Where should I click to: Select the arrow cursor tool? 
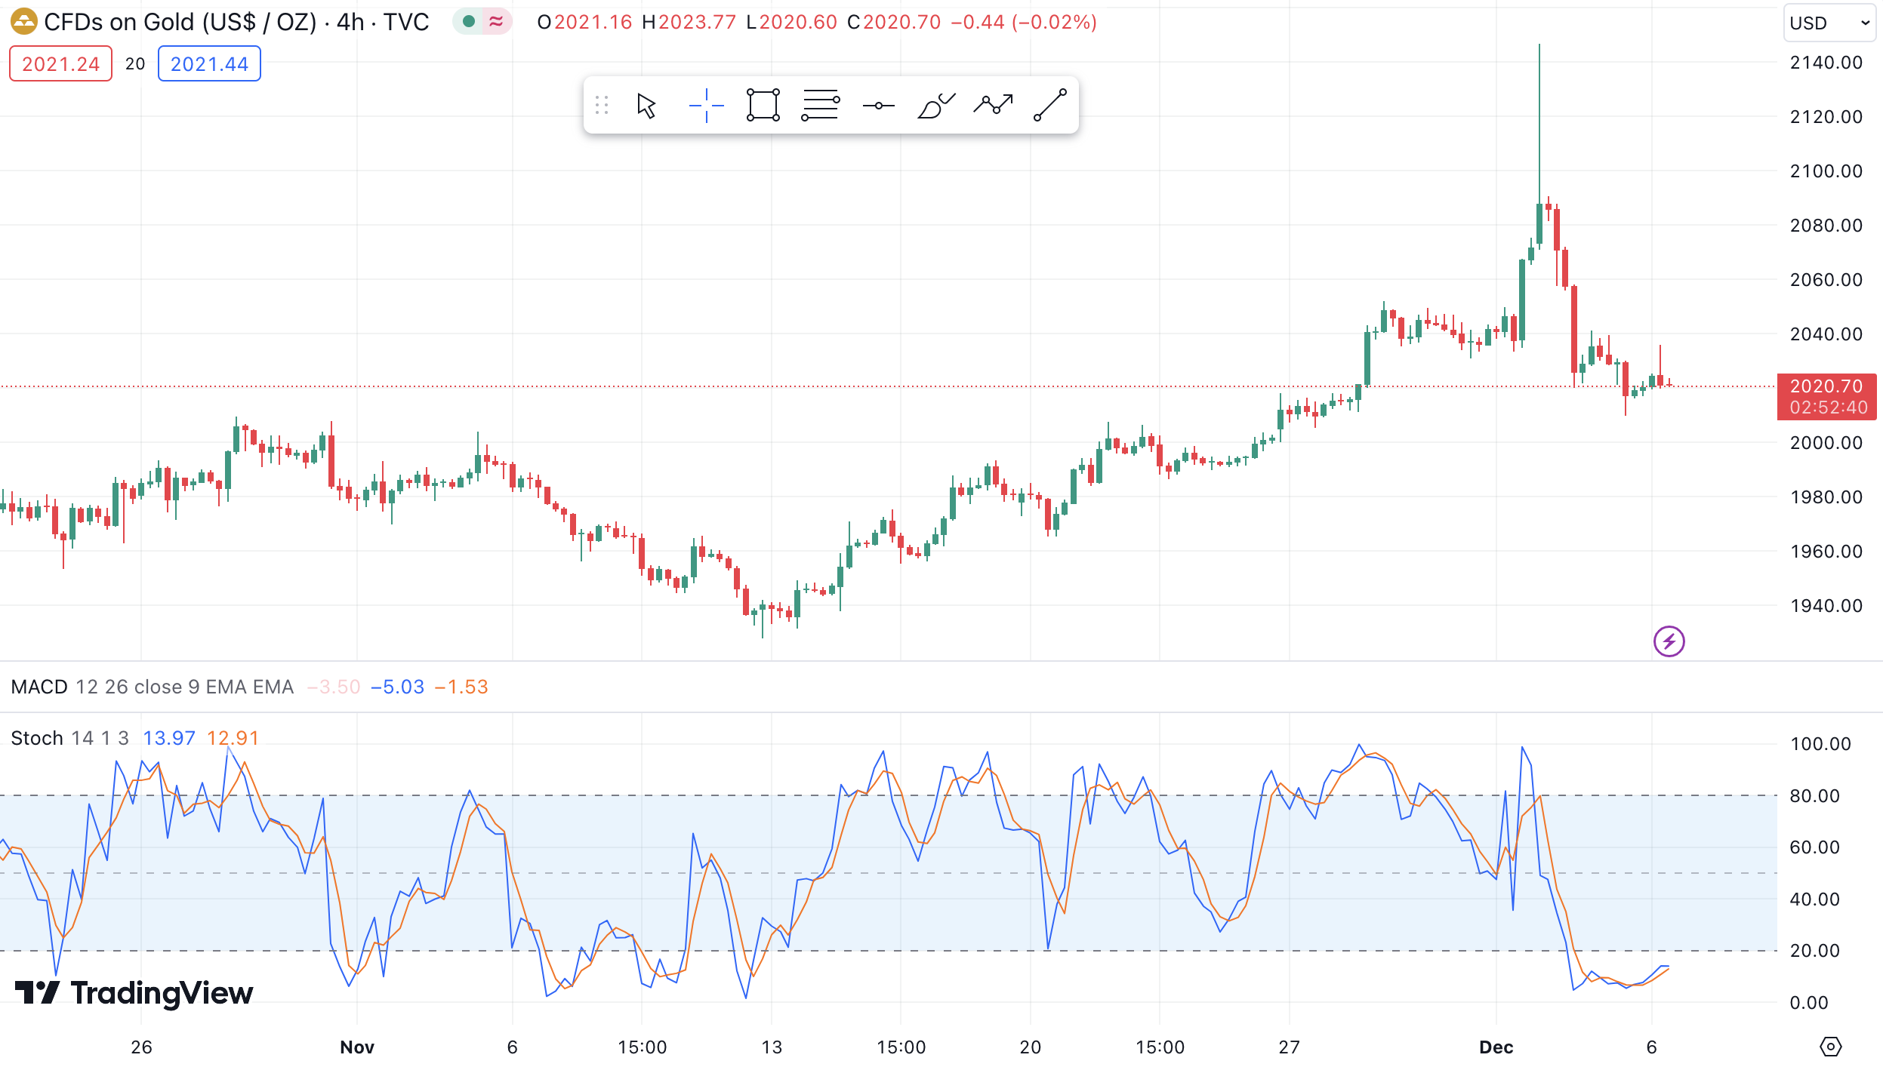646,106
